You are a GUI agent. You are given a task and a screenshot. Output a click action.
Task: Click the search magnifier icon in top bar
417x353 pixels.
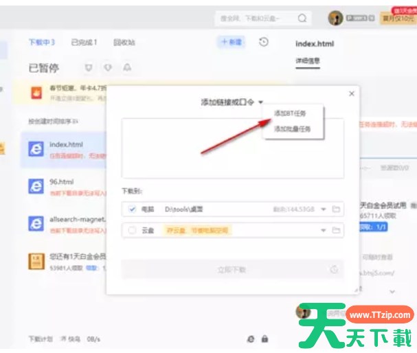click(302, 19)
